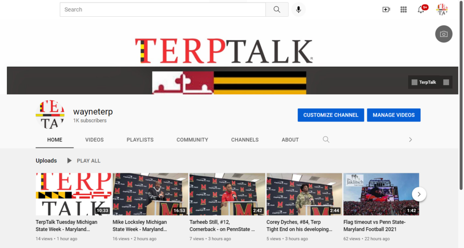The width and height of the screenshot is (464, 248).
Task: Open the notifications bell
Action: point(421,9)
